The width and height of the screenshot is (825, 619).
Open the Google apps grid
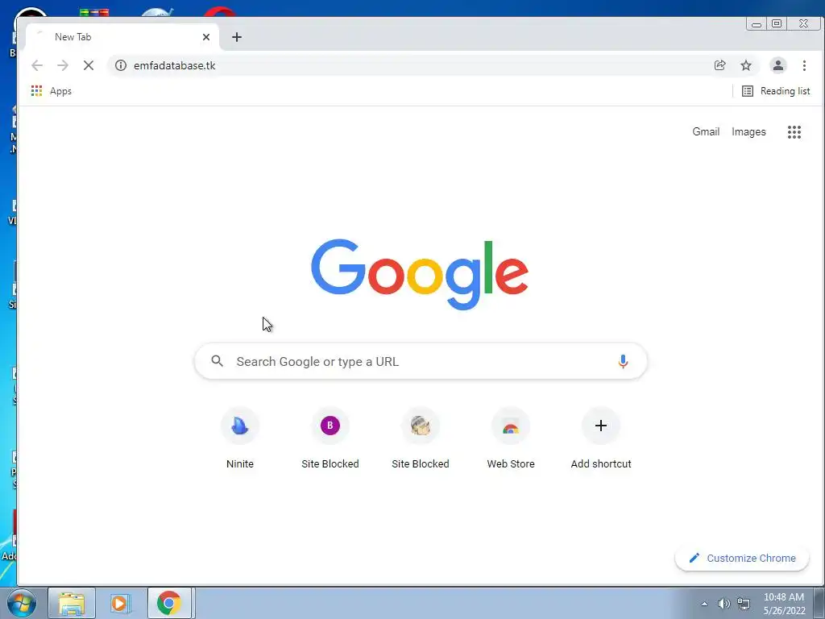(794, 131)
